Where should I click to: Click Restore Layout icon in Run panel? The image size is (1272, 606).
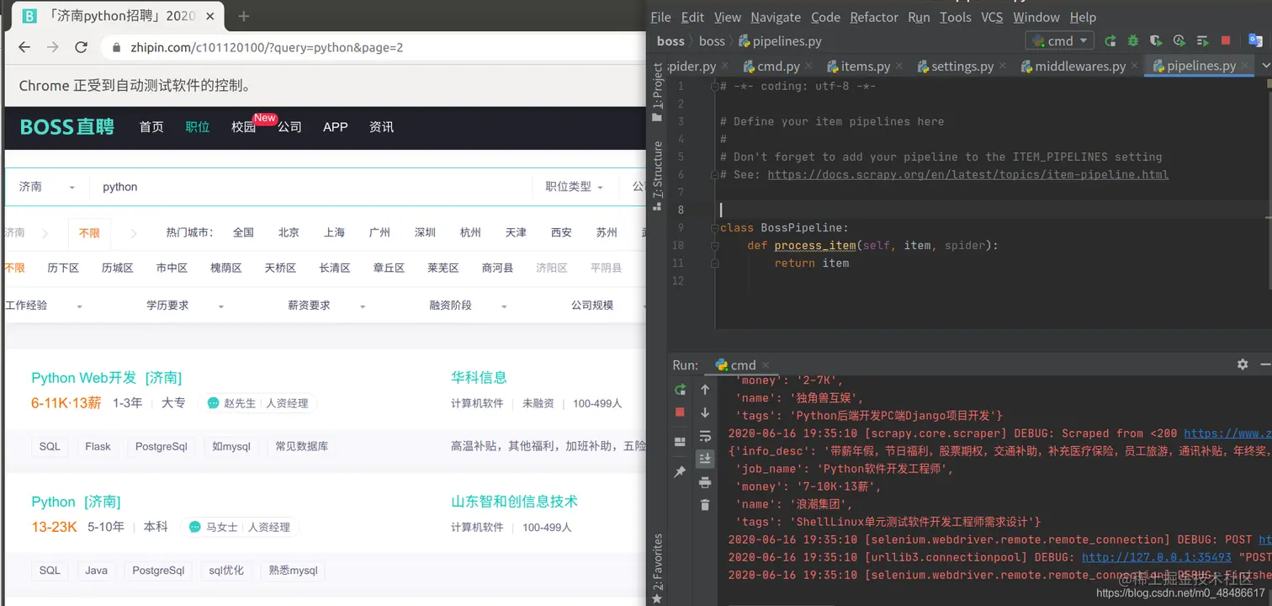click(x=680, y=442)
